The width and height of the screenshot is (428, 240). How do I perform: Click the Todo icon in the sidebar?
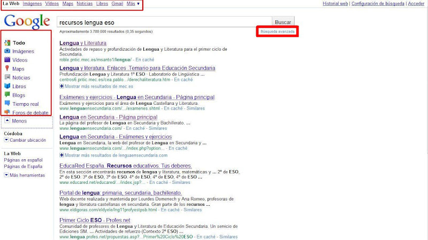pos(7,43)
